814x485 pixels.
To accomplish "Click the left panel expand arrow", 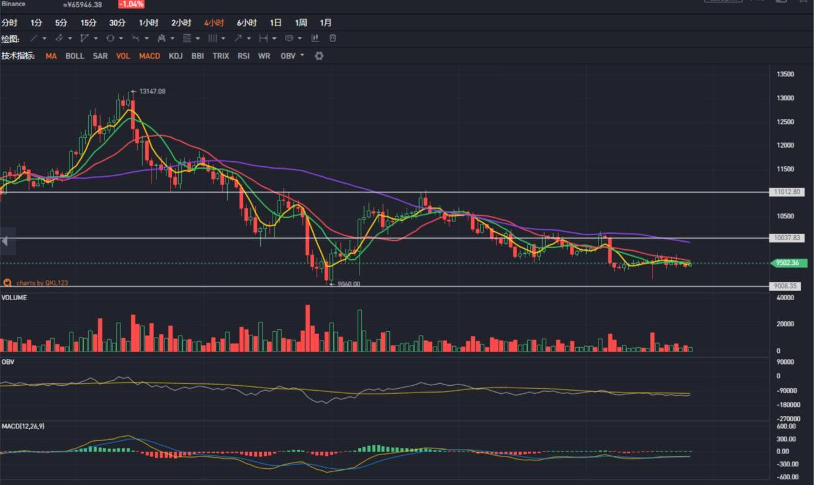I will click(x=6, y=241).
